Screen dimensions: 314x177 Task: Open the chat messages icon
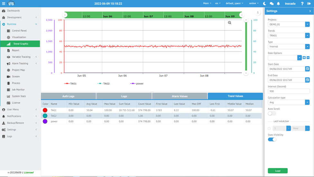tap(272, 4)
